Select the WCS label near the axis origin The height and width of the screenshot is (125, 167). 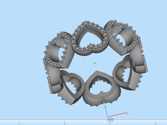click(x=110, y=120)
